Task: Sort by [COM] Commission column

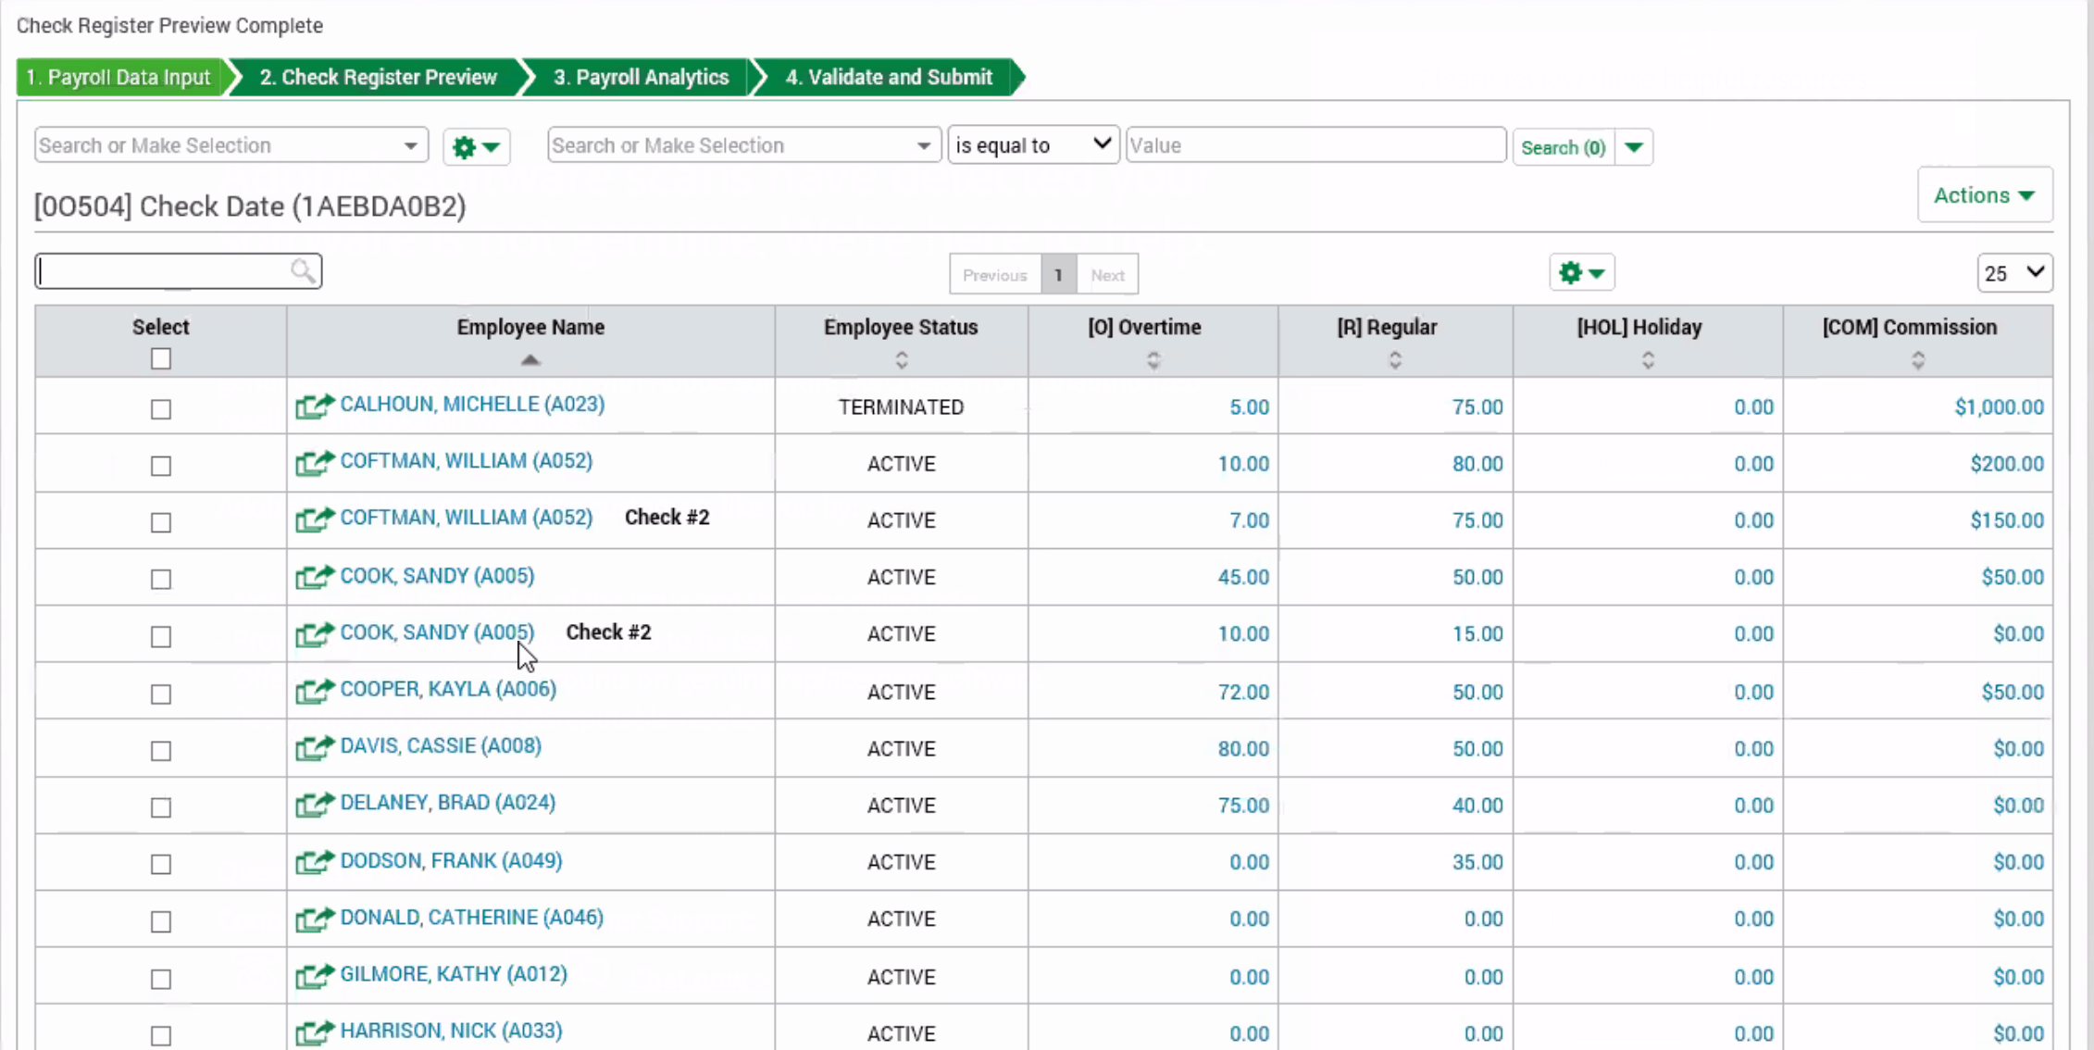Action: [1918, 360]
